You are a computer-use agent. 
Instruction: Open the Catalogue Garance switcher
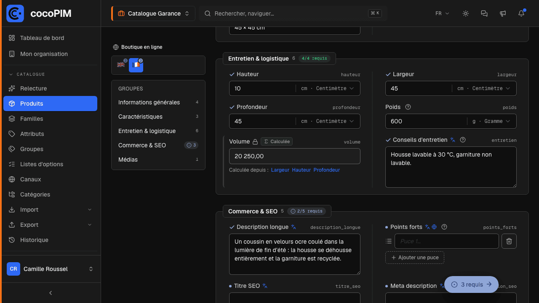point(153,13)
